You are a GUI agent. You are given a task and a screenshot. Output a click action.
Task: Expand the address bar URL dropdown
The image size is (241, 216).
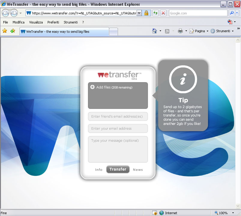coord(139,13)
